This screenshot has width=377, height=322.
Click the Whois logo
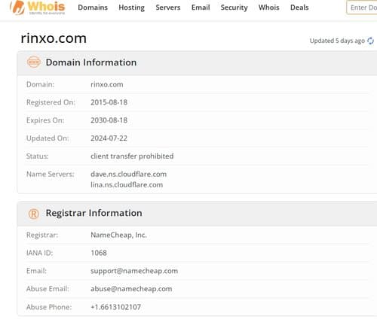click(x=38, y=8)
